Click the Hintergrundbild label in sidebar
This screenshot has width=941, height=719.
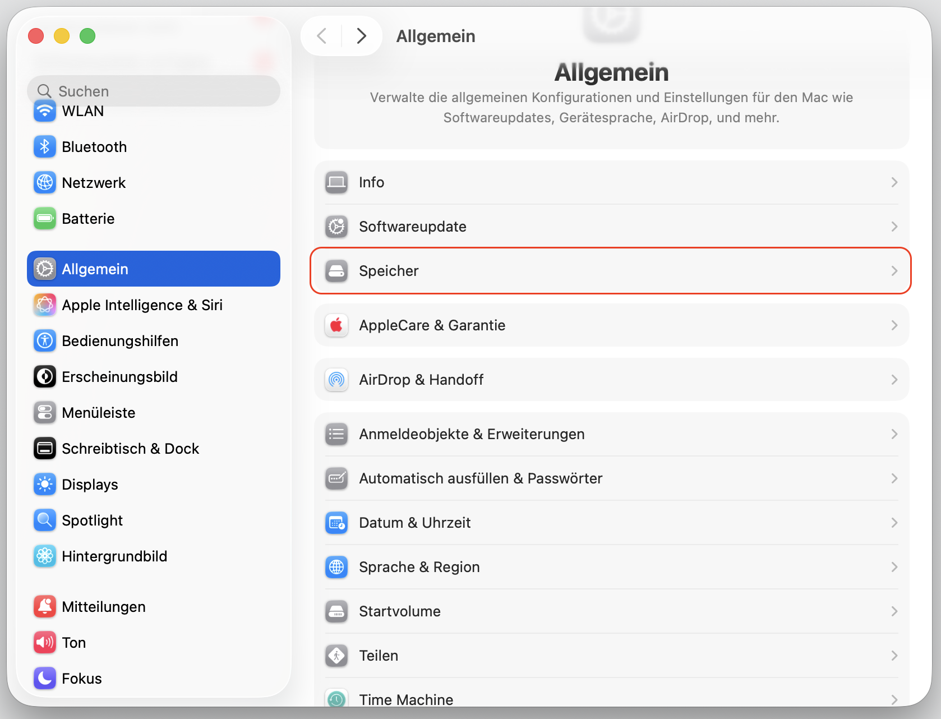(x=114, y=556)
